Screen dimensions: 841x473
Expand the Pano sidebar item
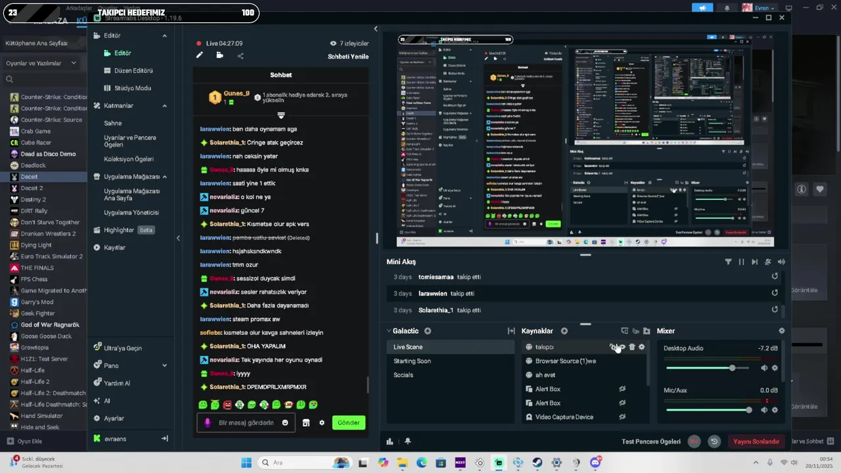(164, 365)
